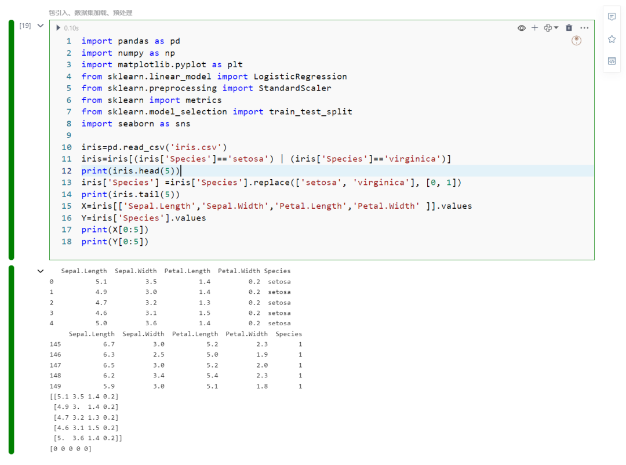Screen dimensions: 626x465
Task: Select the execution time label 0.10s
Action: point(71,27)
